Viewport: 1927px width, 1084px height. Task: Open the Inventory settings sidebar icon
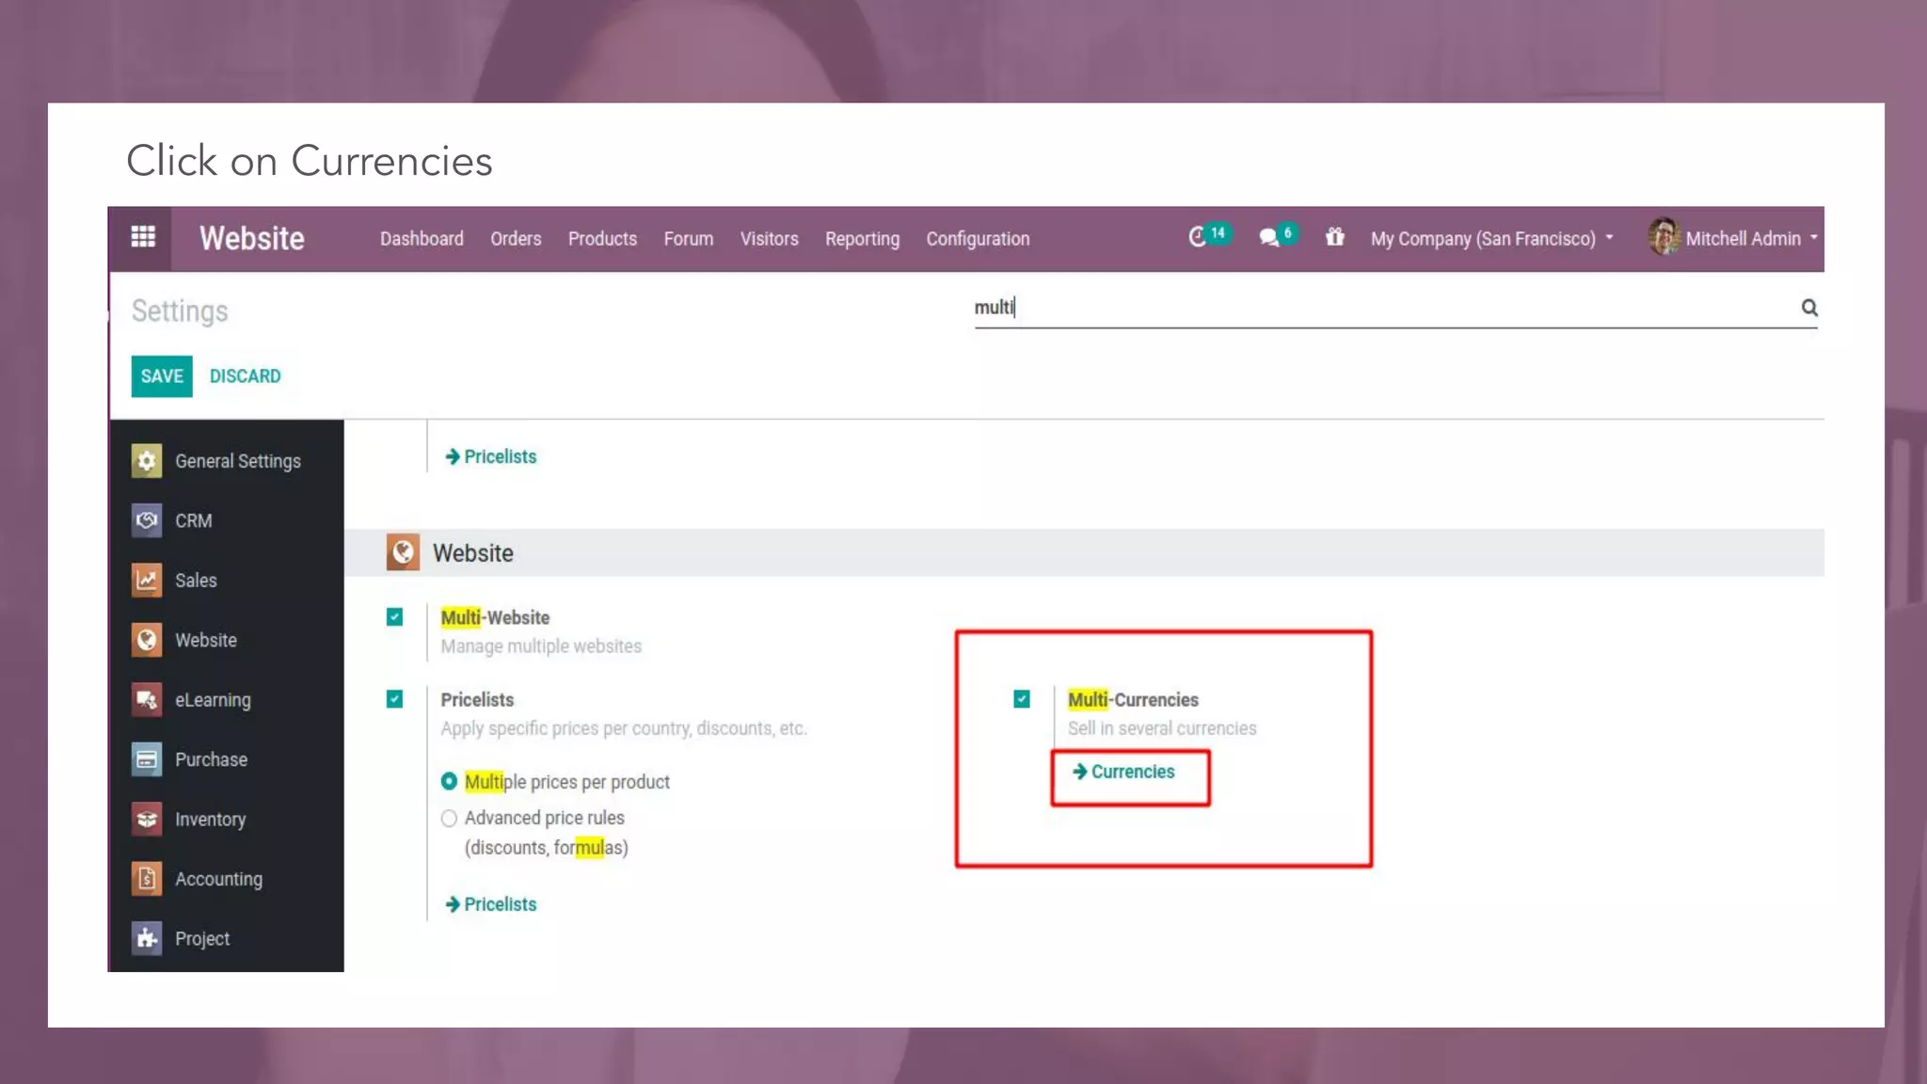pyautogui.click(x=147, y=819)
